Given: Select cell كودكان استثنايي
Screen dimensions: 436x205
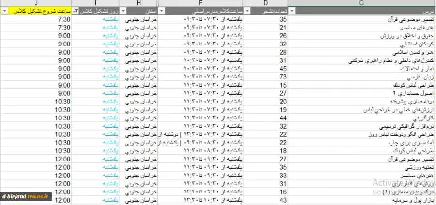Looking at the screenshot, I should point(361,44).
